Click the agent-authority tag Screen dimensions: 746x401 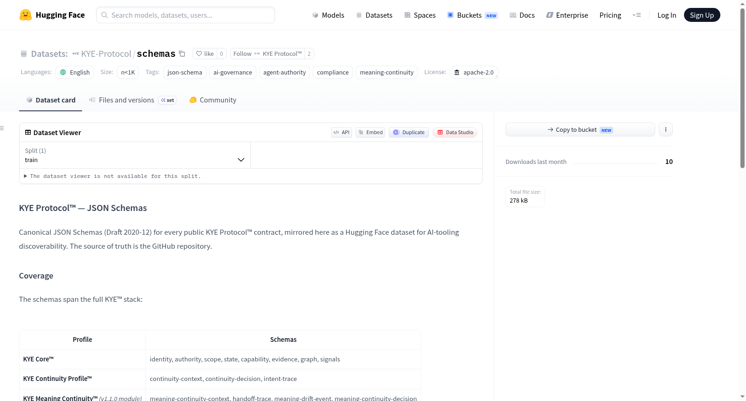click(x=284, y=72)
